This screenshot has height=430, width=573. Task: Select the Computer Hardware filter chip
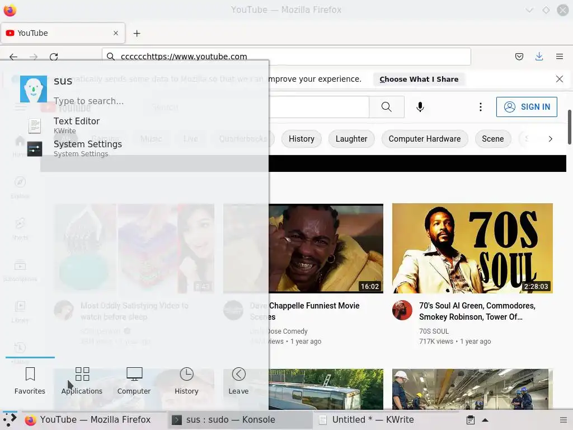point(425,139)
